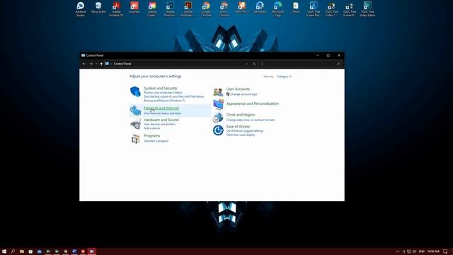Click the Network and Internet heading link

(161, 108)
